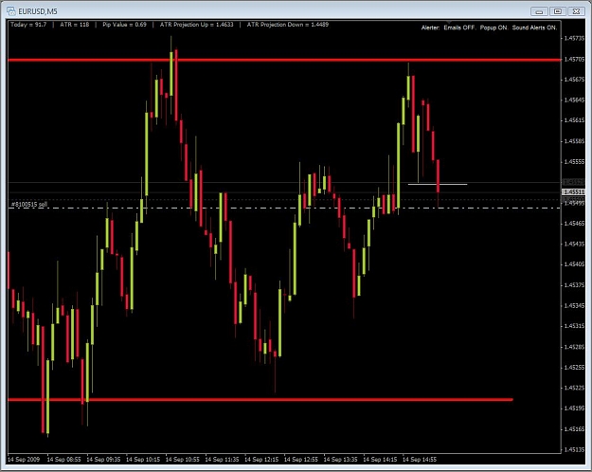Screen dimensions: 592x472
Task: Click 'ATR Projection Up = 1.4633' text
Action: tap(197, 25)
